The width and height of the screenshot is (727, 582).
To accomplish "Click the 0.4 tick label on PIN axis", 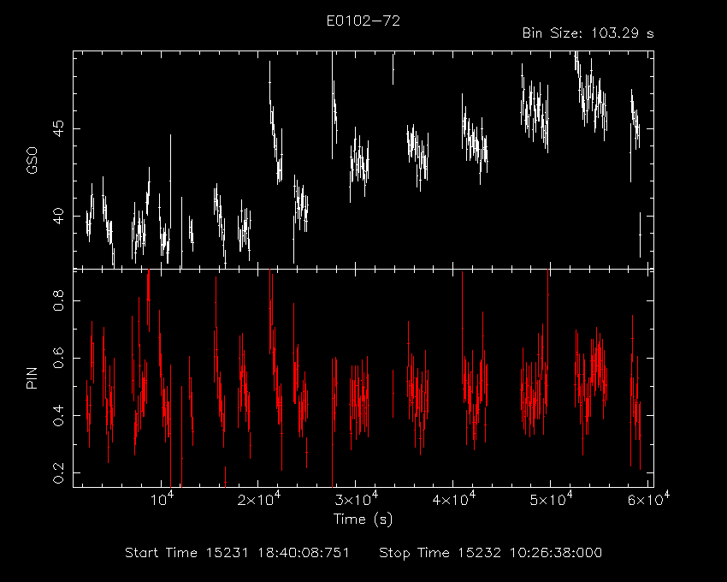I will (58, 415).
